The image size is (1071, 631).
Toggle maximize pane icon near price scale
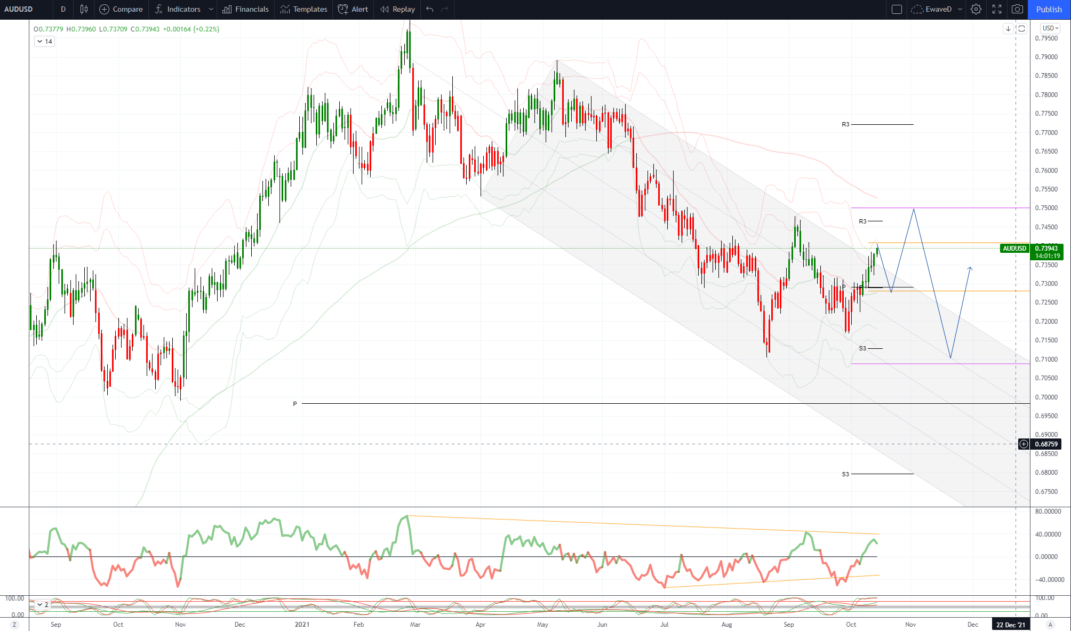[1021, 29]
